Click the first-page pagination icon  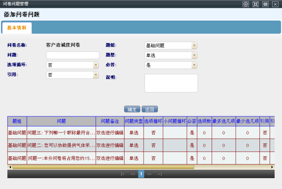(x=123, y=174)
